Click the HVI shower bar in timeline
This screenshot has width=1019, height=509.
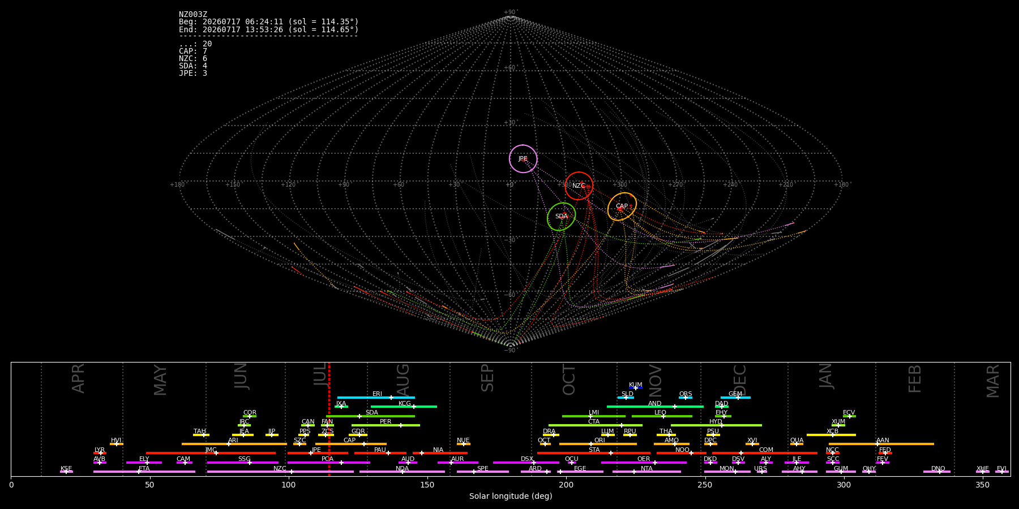pos(117,444)
